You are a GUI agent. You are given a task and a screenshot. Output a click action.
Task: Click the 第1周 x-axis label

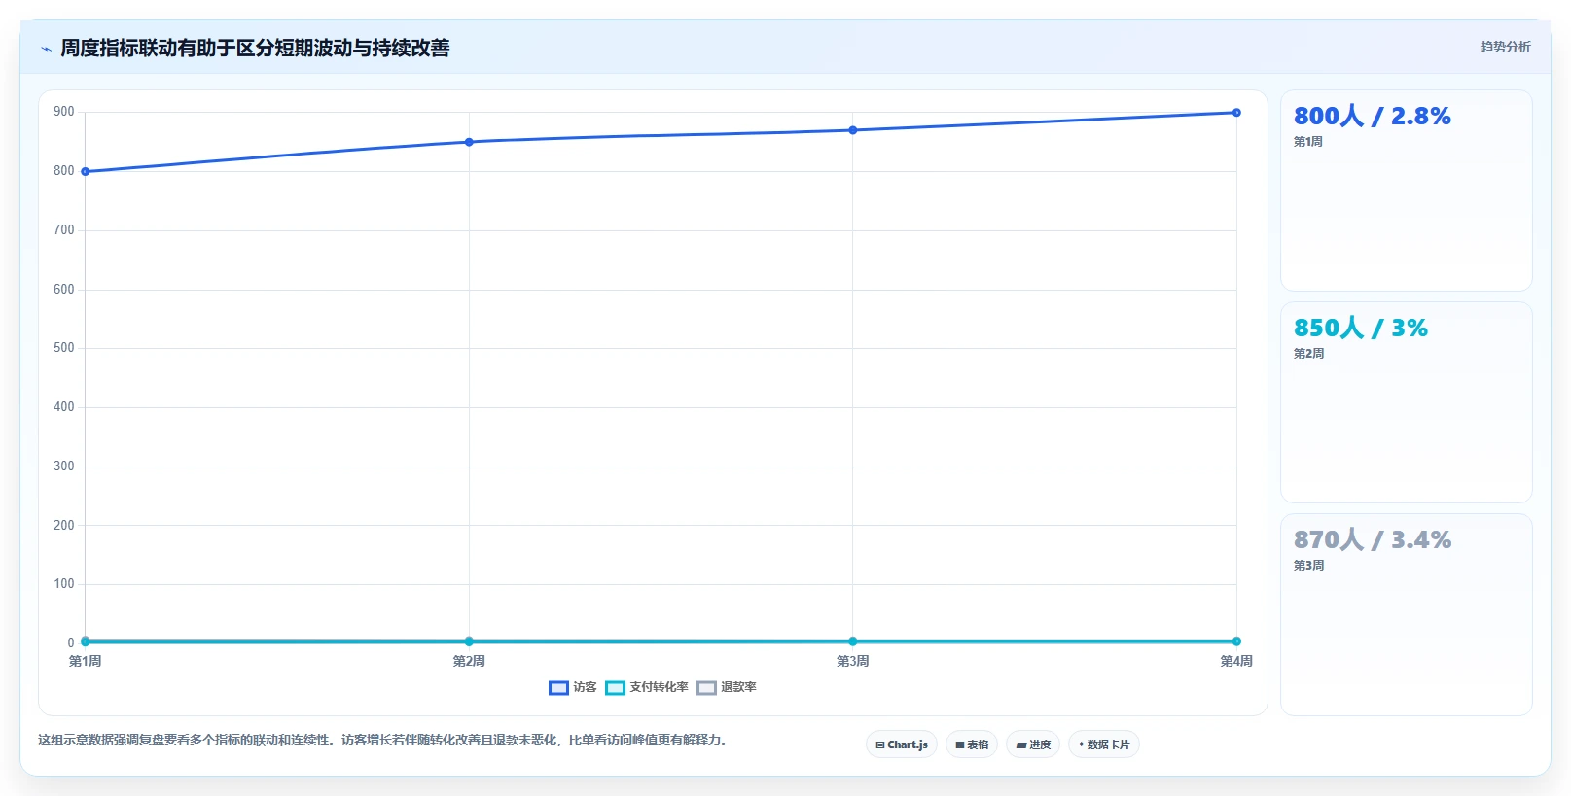pos(86,661)
